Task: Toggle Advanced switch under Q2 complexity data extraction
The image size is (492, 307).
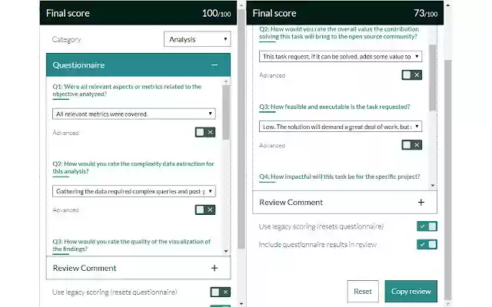Action: pos(205,210)
